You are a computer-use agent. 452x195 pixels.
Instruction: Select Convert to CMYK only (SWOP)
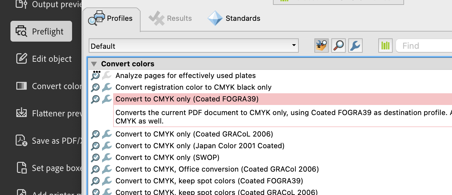(x=167, y=157)
